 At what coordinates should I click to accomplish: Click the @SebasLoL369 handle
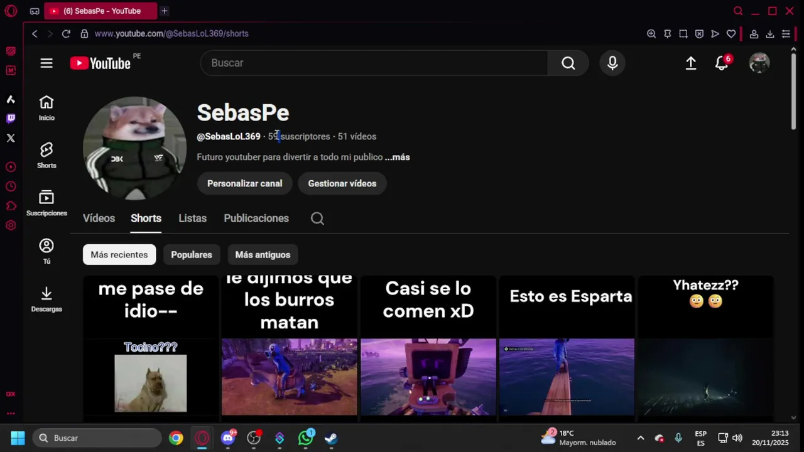click(x=229, y=136)
